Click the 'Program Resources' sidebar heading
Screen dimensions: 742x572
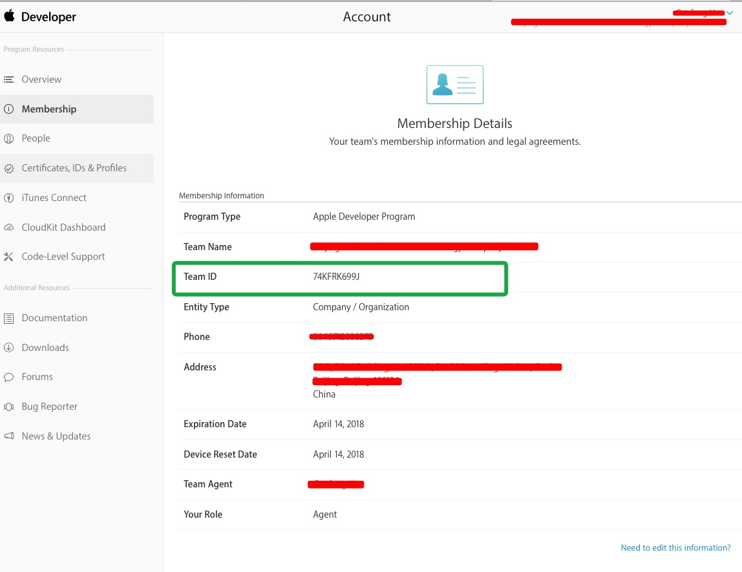(x=34, y=49)
